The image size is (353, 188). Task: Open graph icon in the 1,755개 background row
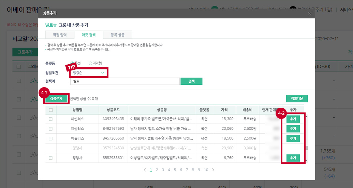click(34, 155)
